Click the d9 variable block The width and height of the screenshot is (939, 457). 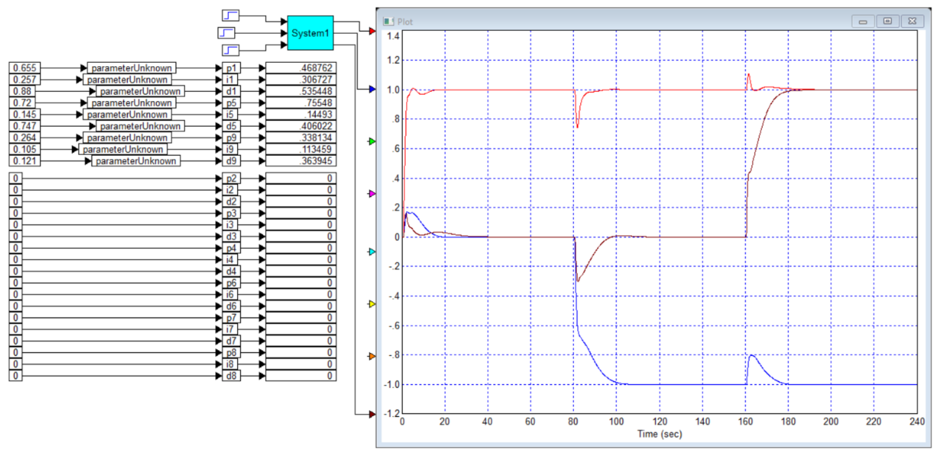231,161
